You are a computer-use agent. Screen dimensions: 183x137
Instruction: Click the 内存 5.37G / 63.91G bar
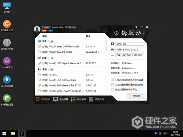coord(130,50)
